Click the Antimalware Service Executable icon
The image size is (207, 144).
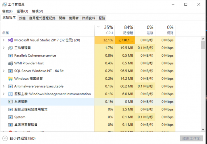(10, 86)
